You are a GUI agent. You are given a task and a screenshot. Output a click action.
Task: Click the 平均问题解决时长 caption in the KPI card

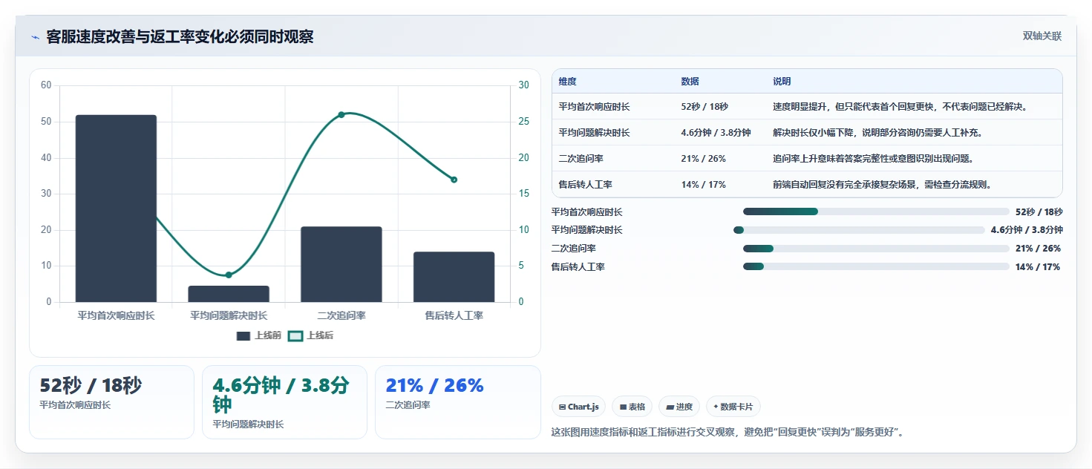click(248, 424)
